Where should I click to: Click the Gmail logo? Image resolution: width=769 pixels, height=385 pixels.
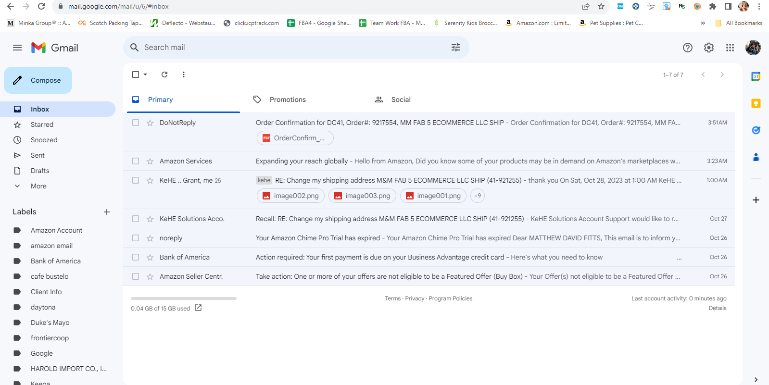pos(55,48)
